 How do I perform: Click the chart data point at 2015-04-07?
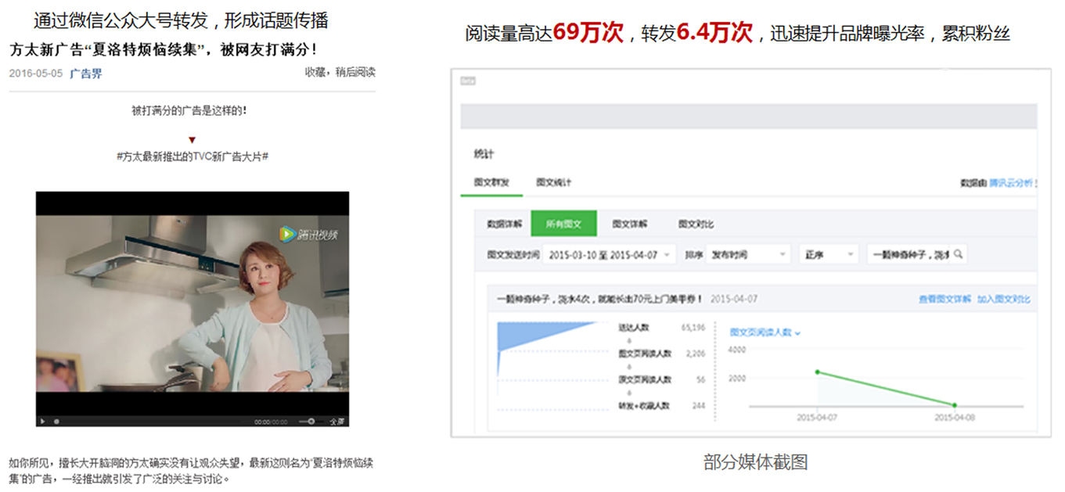click(x=817, y=372)
